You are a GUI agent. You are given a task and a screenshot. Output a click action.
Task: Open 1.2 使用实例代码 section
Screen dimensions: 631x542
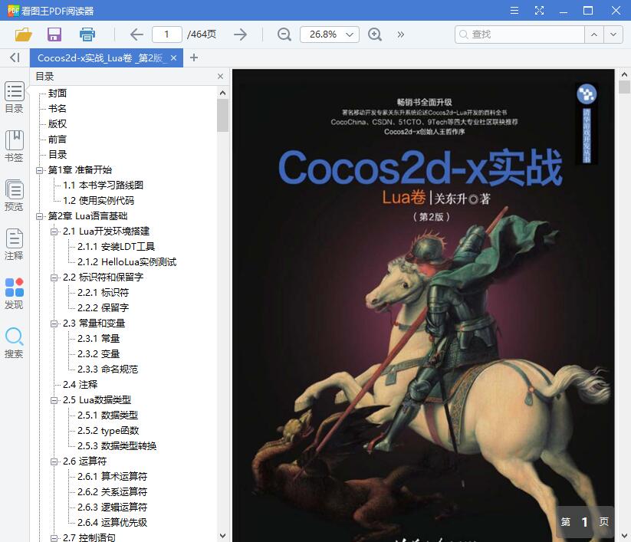pos(99,200)
